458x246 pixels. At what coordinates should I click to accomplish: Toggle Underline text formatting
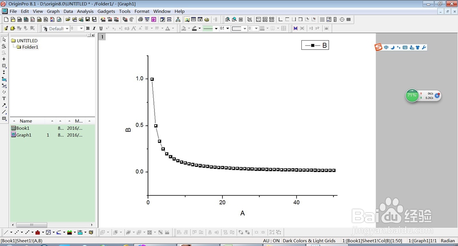(x=101, y=28)
